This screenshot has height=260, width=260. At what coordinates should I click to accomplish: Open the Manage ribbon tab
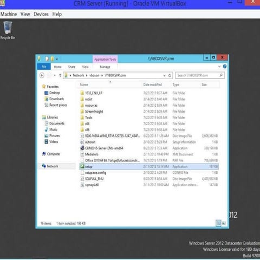[x=105, y=67]
